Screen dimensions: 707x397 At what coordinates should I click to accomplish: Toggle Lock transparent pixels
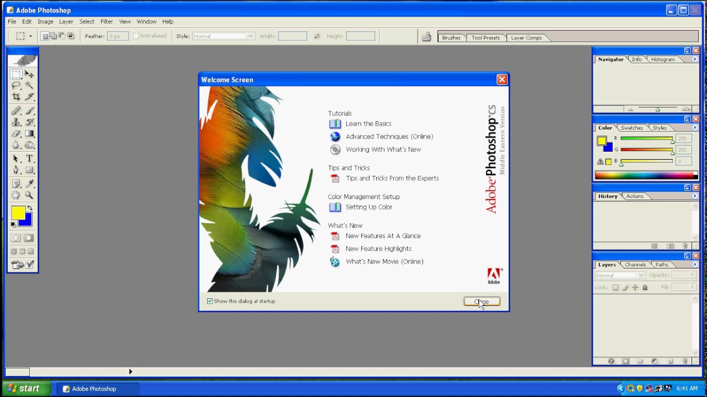click(615, 287)
